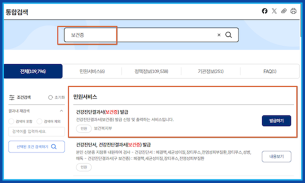The width and height of the screenshot is (305, 183).
Task: Click the 결과내 재검색 label
Action: coord(19,111)
